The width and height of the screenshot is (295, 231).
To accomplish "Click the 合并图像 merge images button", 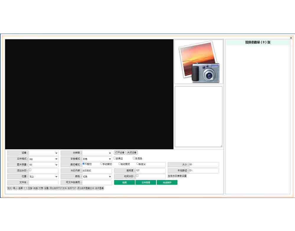I will click(x=99, y=188).
